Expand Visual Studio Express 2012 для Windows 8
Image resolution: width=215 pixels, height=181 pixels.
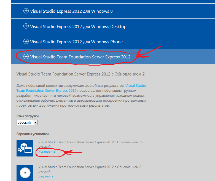pyautogui.click(x=113, y=11)
